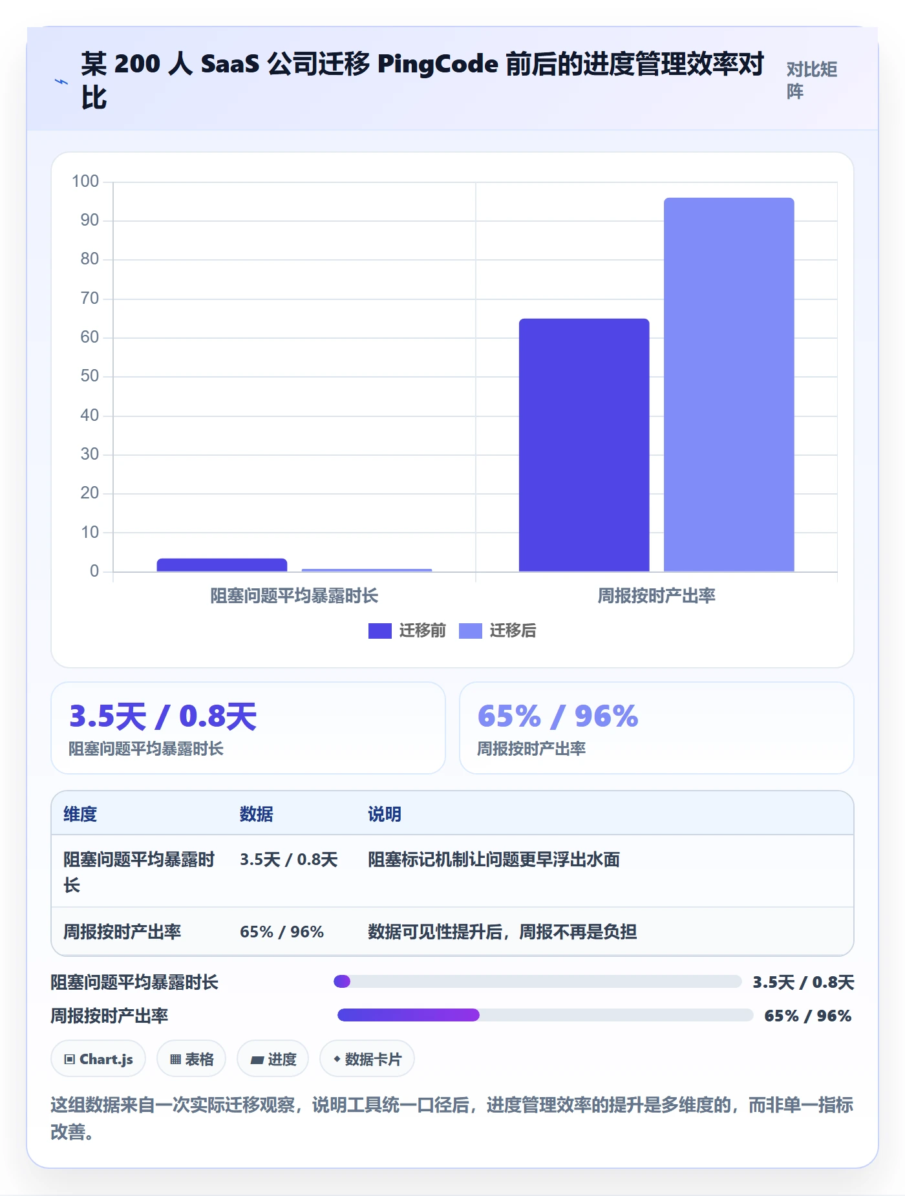
Task: Click the 数据可见性提升后，周报不再是负担 table cell
Action: 502,932
